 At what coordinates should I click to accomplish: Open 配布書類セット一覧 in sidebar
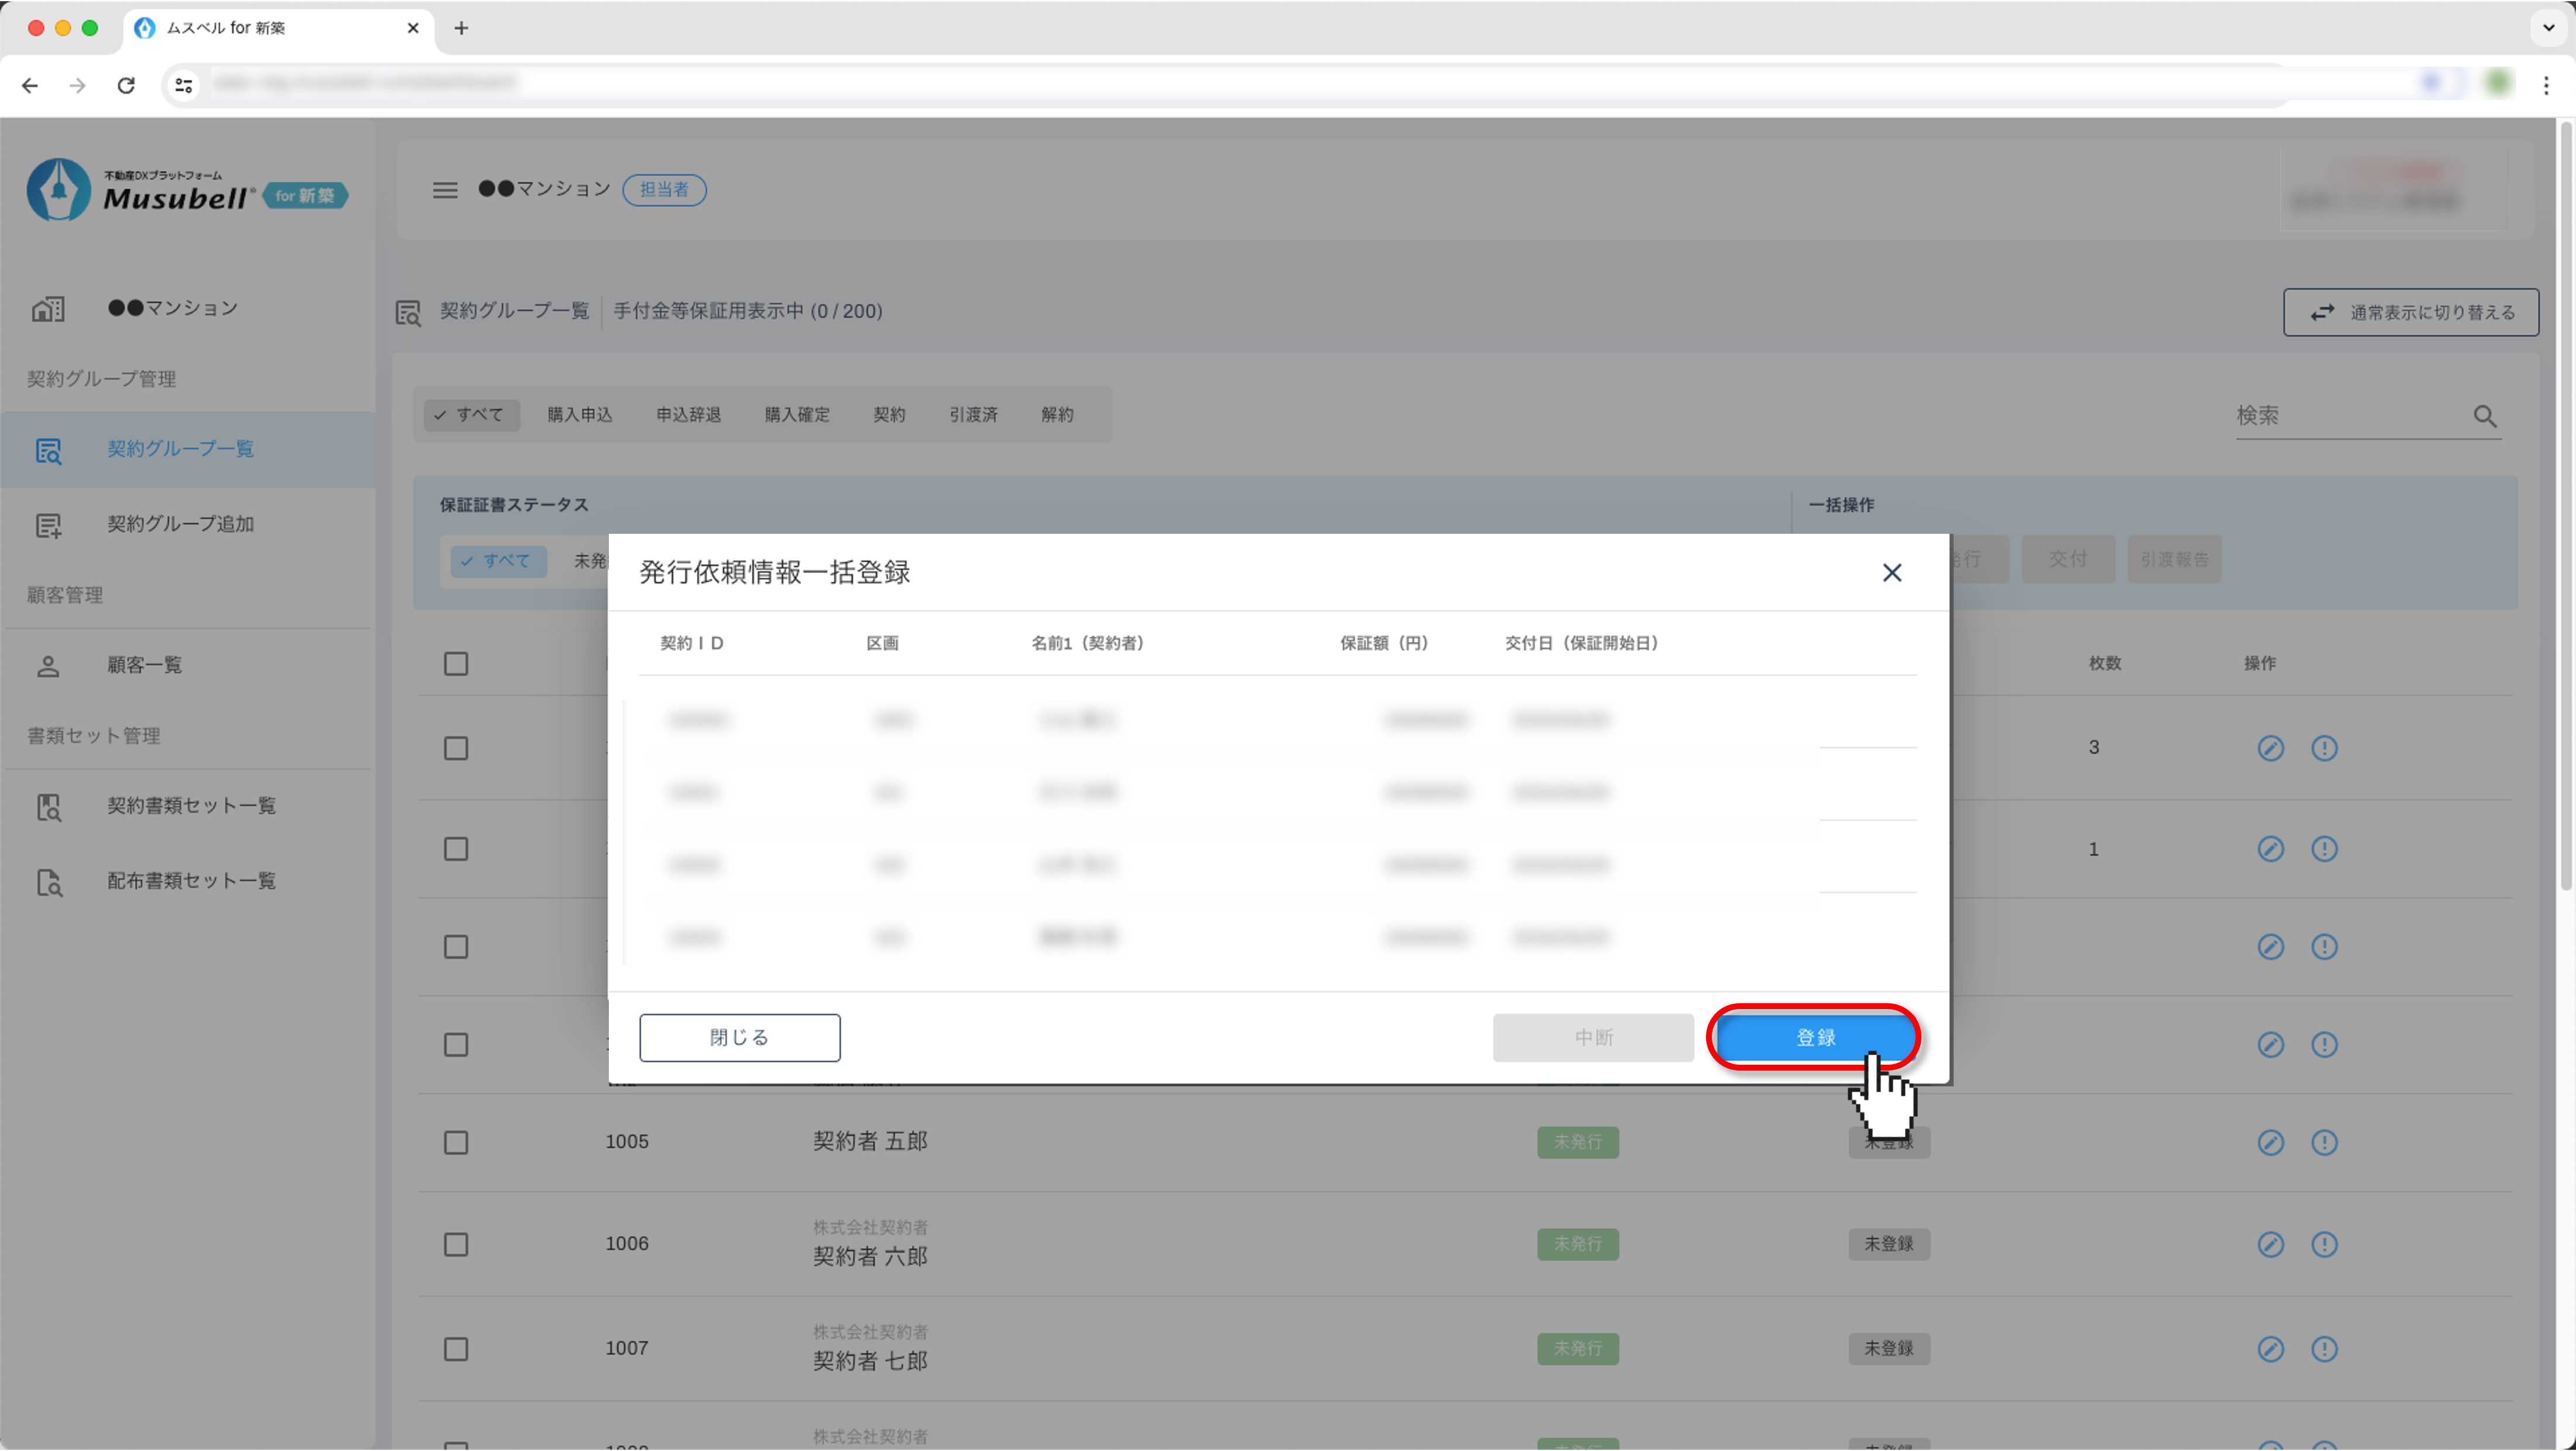point(191,881)
